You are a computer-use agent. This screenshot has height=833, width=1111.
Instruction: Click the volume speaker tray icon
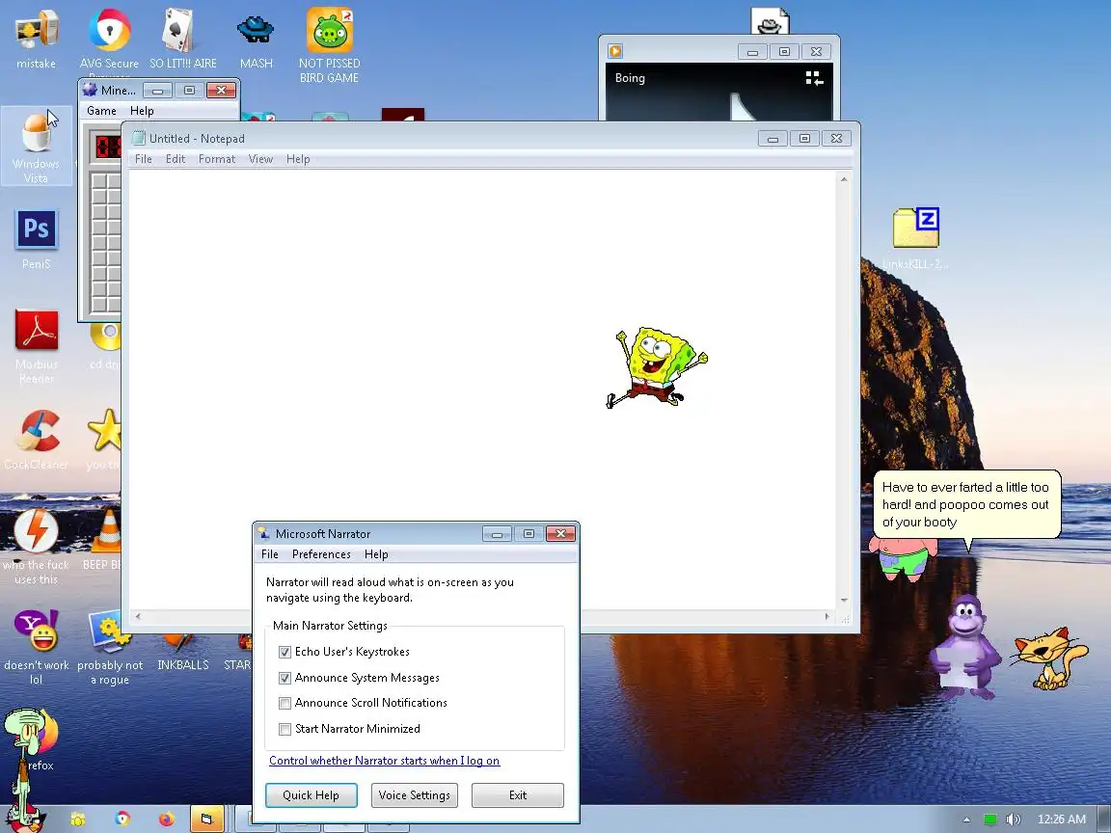tap(1014, 820)
